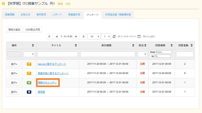Open 授業支援に関するアンケート link

point(53,73)
